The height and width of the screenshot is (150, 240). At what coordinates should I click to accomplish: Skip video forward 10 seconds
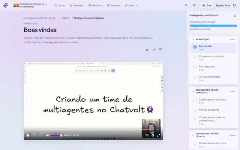[x=41, y=135]
